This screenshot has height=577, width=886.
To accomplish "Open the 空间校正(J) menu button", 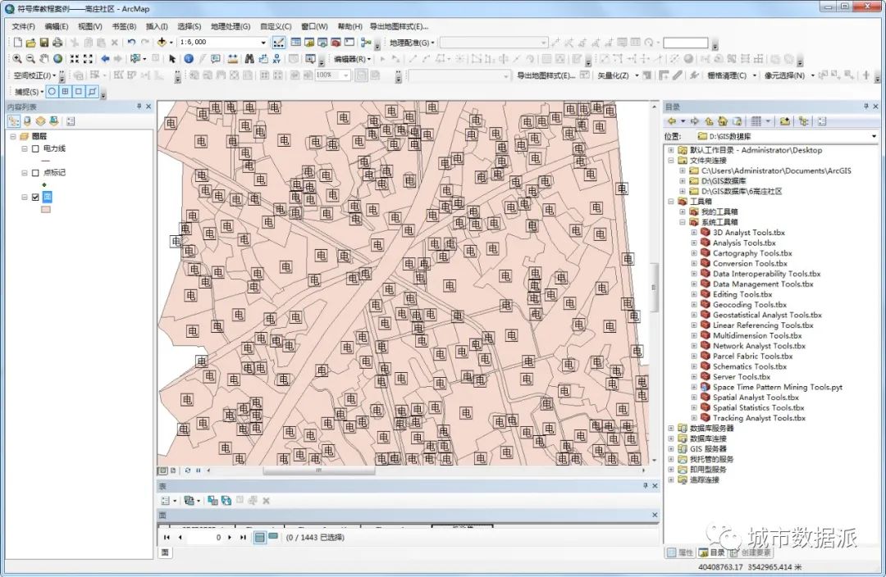I will pyautogui.click(x=34, y=75).
